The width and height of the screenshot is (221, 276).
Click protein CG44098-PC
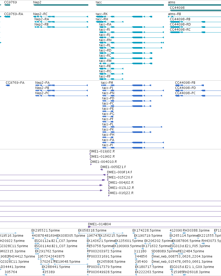(185, 93)
